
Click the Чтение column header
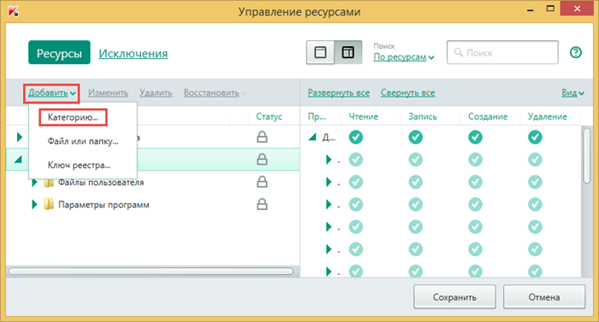click(364, 116)
